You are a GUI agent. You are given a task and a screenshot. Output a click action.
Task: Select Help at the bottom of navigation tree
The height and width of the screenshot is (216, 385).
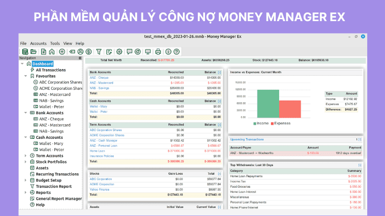click(x=40, y=205)
